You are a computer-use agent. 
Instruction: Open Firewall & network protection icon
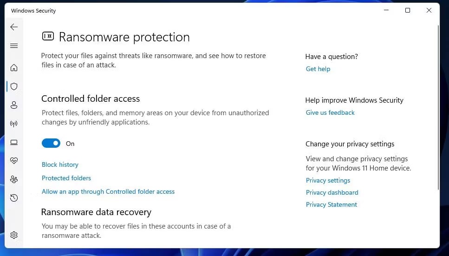click(14, 124)
